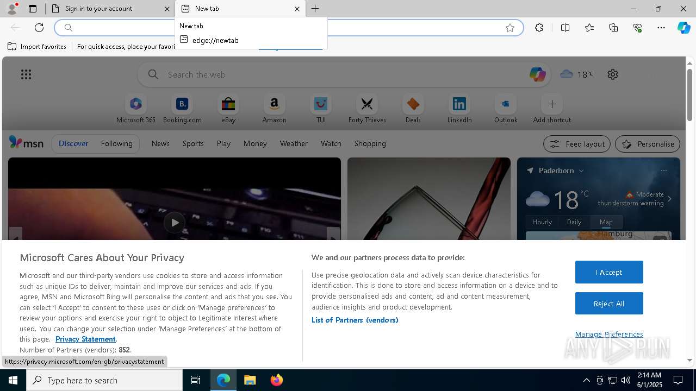696x391 pixels.
Task: Select the Discover feed tab
Action: (x=73, y=143)
